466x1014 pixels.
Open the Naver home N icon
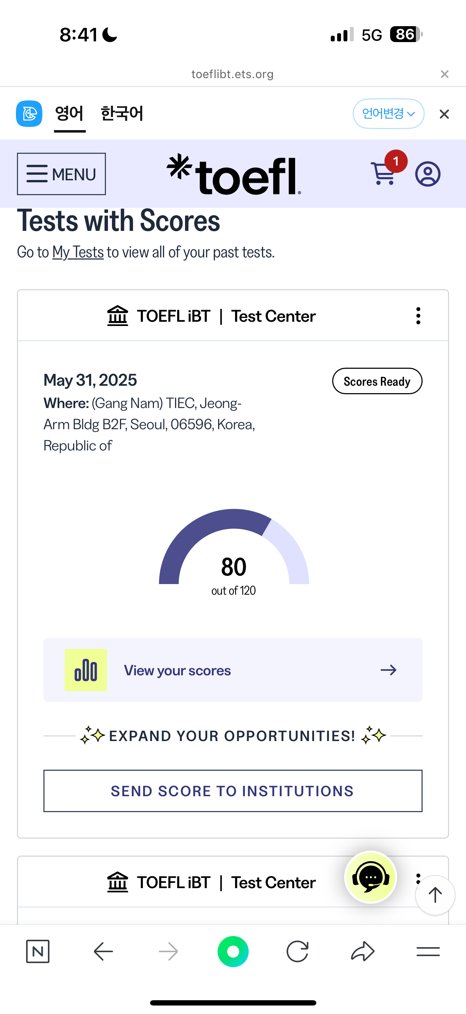[38, 951]
